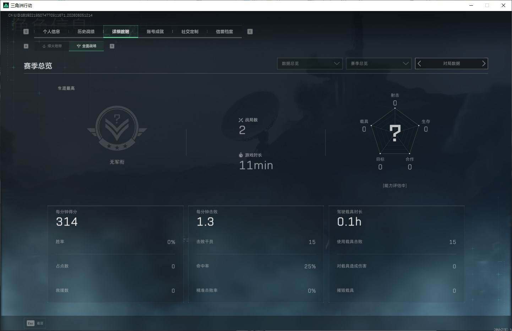This screenshot has height=331, width=512.
Task: Expand the 赛季总览 dropdown
Action: pos(378,64)
